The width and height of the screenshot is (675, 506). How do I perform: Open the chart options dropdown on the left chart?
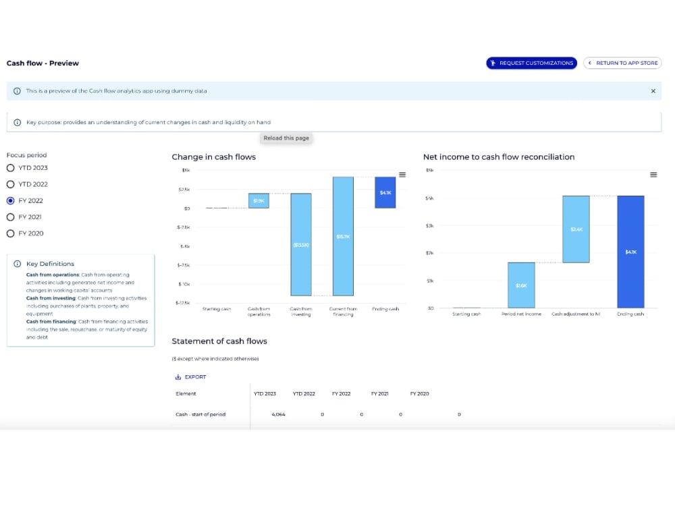pyautogui.click(x=402, y=174)
